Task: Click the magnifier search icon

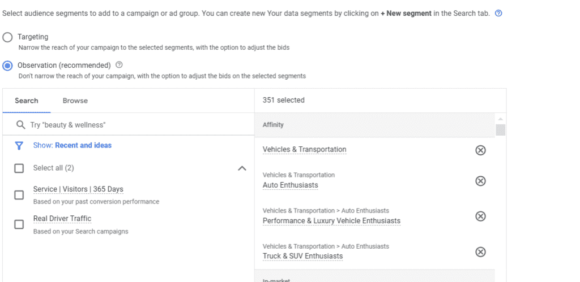Action: pyautogui.click(x=21, y=125)
